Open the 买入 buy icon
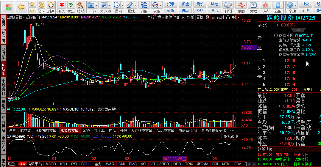This screenshot has width=321, height=167. click(62, 5)
